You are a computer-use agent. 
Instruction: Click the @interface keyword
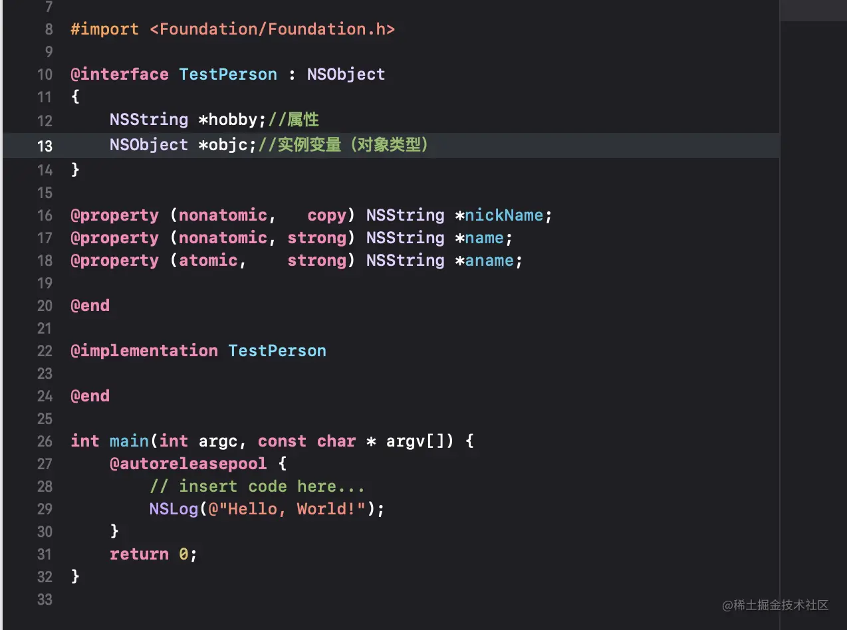(120, 74)
